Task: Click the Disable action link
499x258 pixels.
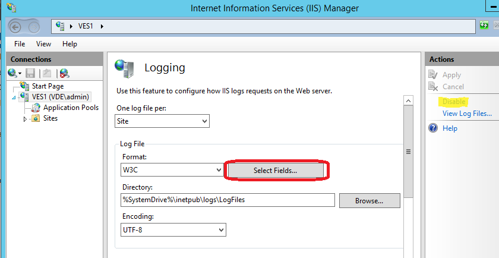Action: (x=454, y=102)
